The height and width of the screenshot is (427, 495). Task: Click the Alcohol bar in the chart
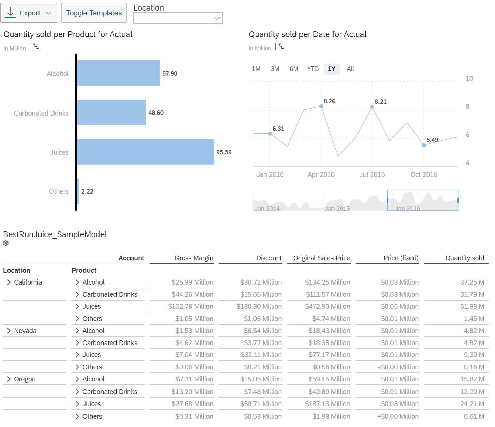pyautogui.click(x=118, y=73)
